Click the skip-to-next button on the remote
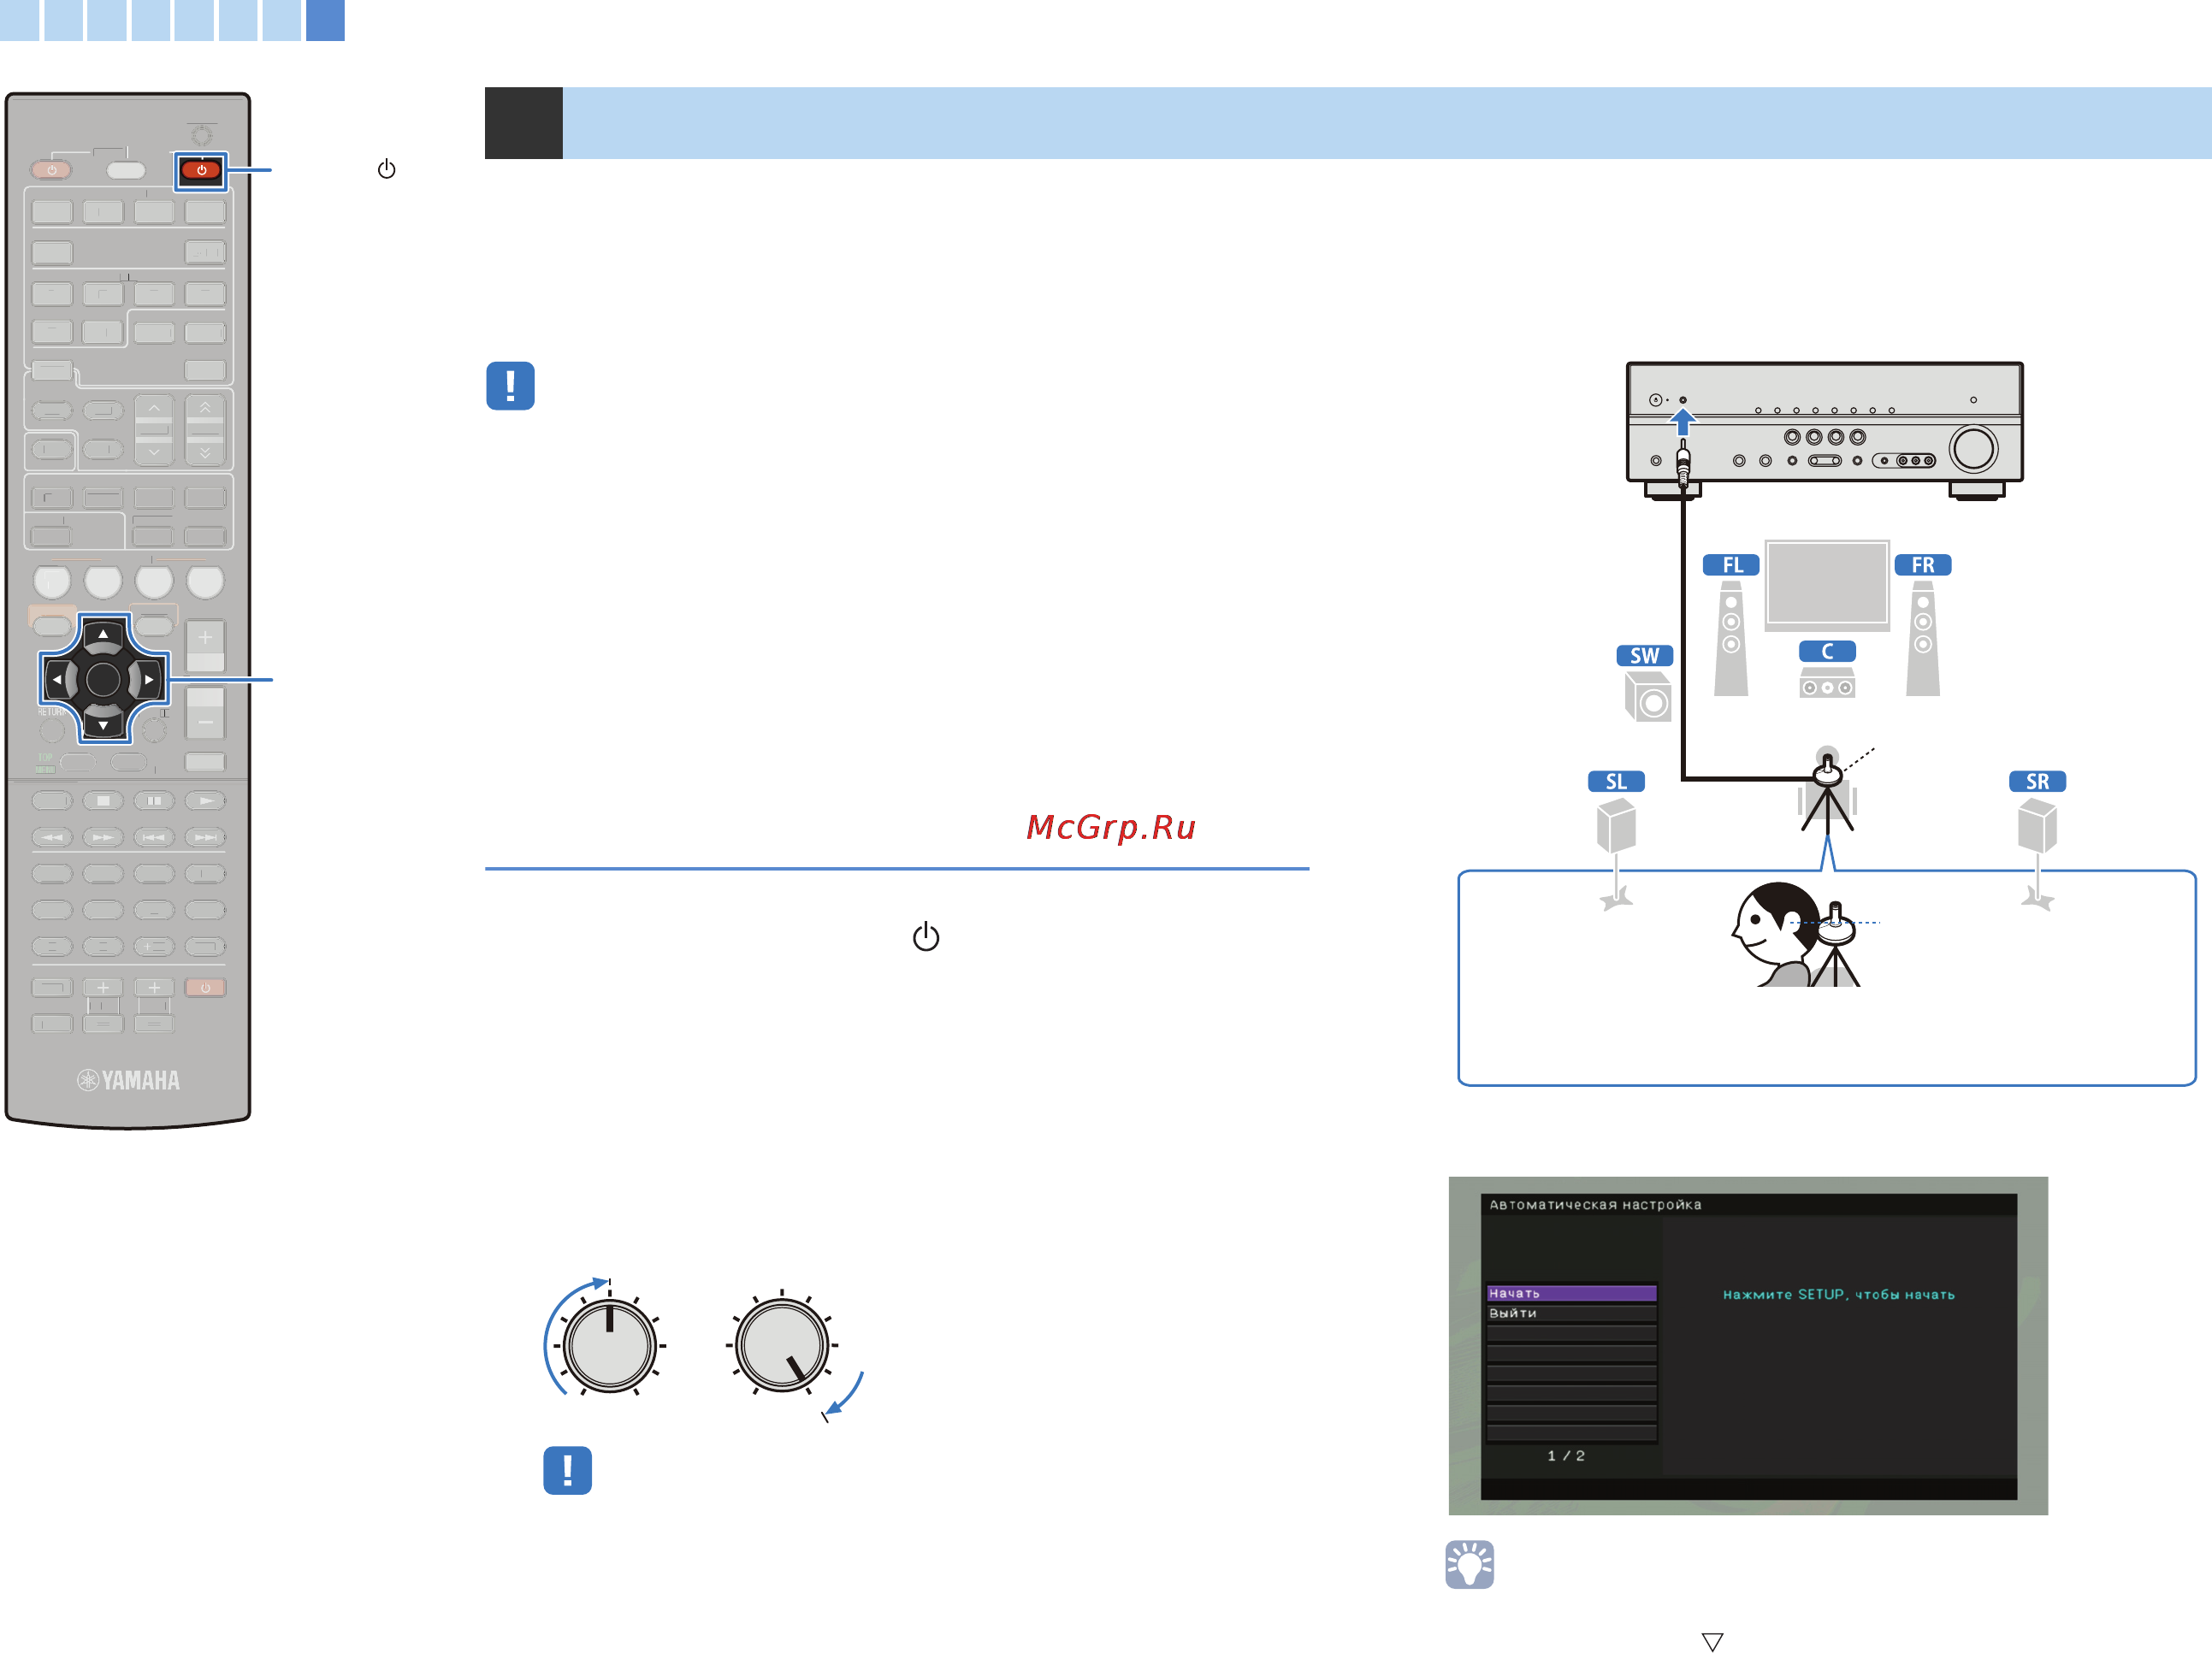Screen dimensions: 2212x1653 (205, 837)
